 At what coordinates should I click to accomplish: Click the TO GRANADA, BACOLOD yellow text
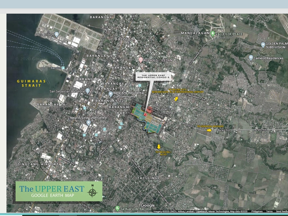click(x=210, y=126)
